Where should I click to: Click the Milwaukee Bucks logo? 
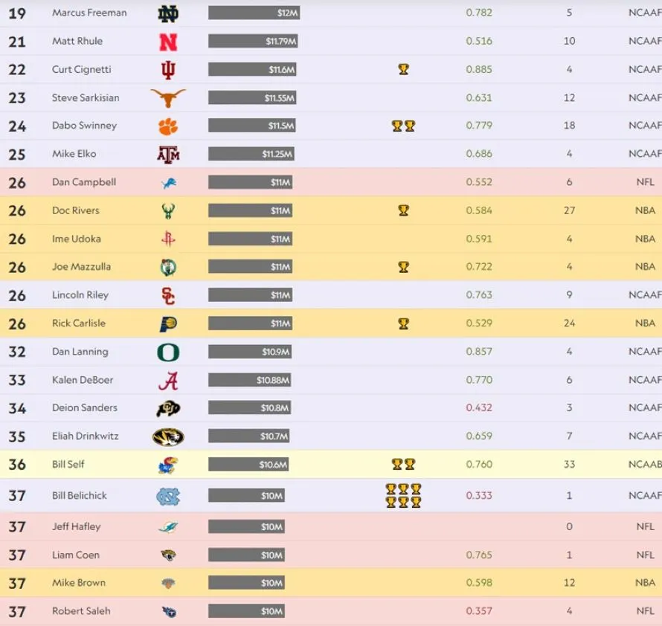(168, 211)
